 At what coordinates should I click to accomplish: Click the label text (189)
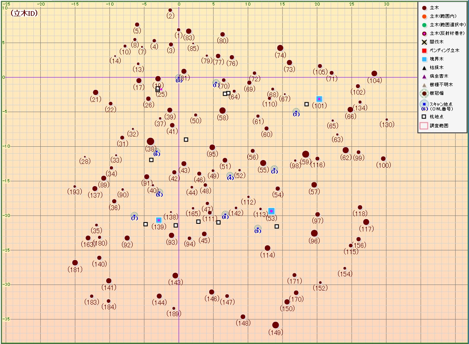[x=174, y=314]
